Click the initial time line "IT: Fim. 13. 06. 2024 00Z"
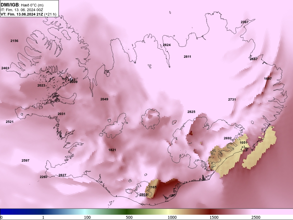Image resolution: width=293 pixels, height=220 pixels. tap(22, 10)
